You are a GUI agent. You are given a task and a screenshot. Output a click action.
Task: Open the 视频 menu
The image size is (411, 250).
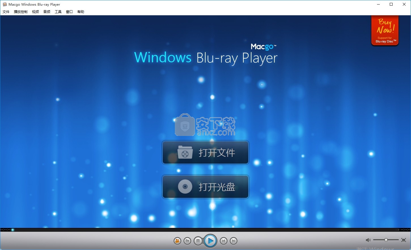(35, 12)
